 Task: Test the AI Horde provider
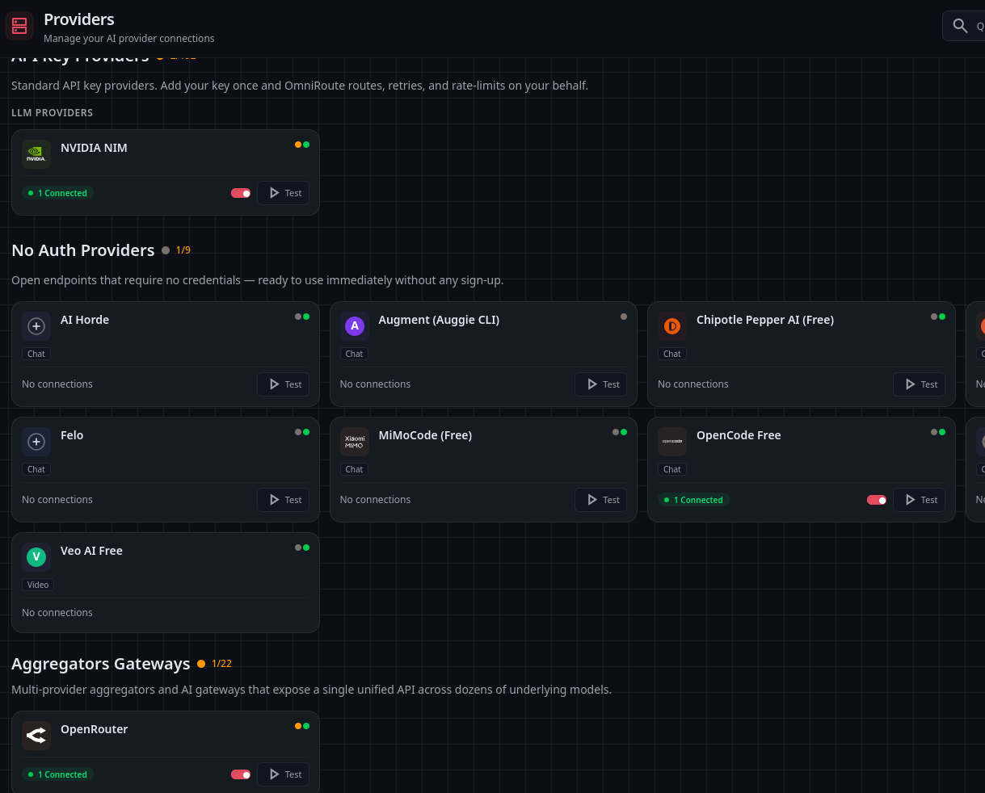coord(283,384)
